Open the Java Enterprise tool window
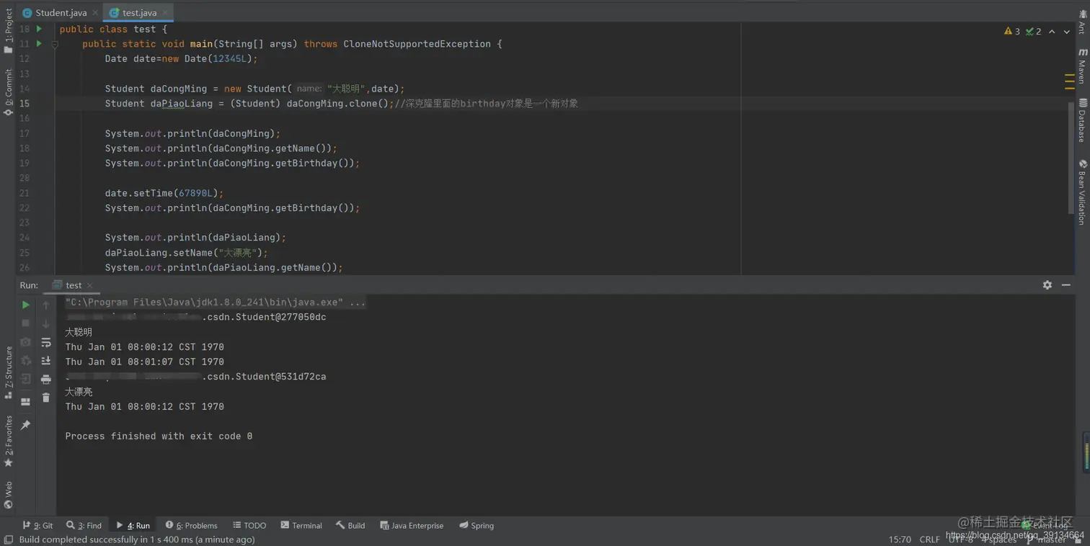Image resolution: width=1090 pixels, height=546 pixels. [x=412, y=525]
